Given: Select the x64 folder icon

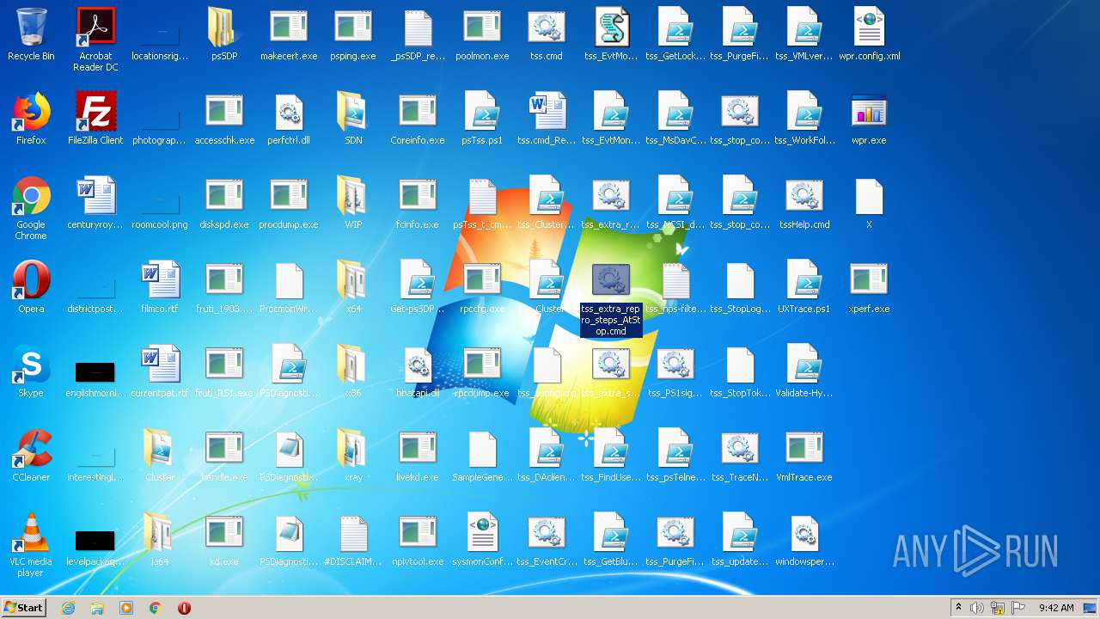Looking at the screenshot, I should (353, 281).
